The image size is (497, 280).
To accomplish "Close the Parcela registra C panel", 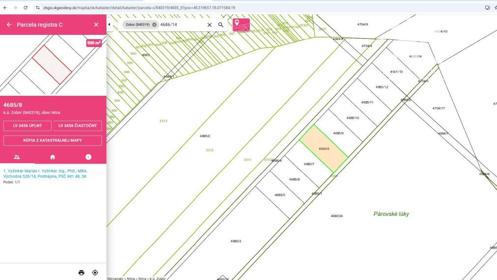I will pyautogui.click(x=96, y=25).
